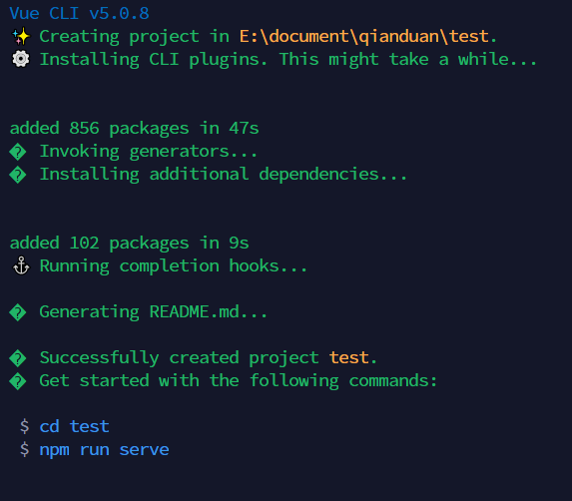Click the added 102 packages line
Screen dimensions: 572x501
point(129,244)
